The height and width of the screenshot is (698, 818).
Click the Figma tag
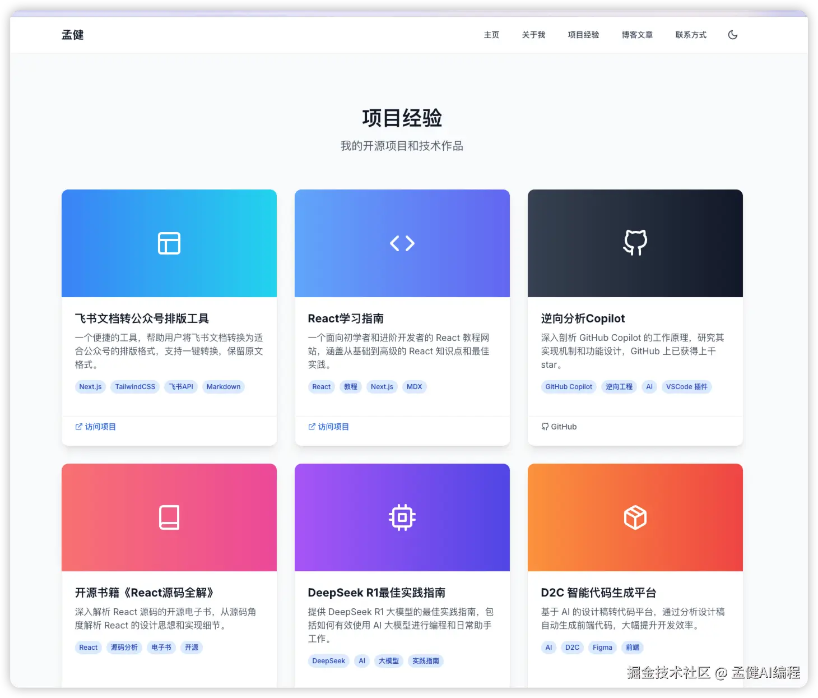coord(603,648)
